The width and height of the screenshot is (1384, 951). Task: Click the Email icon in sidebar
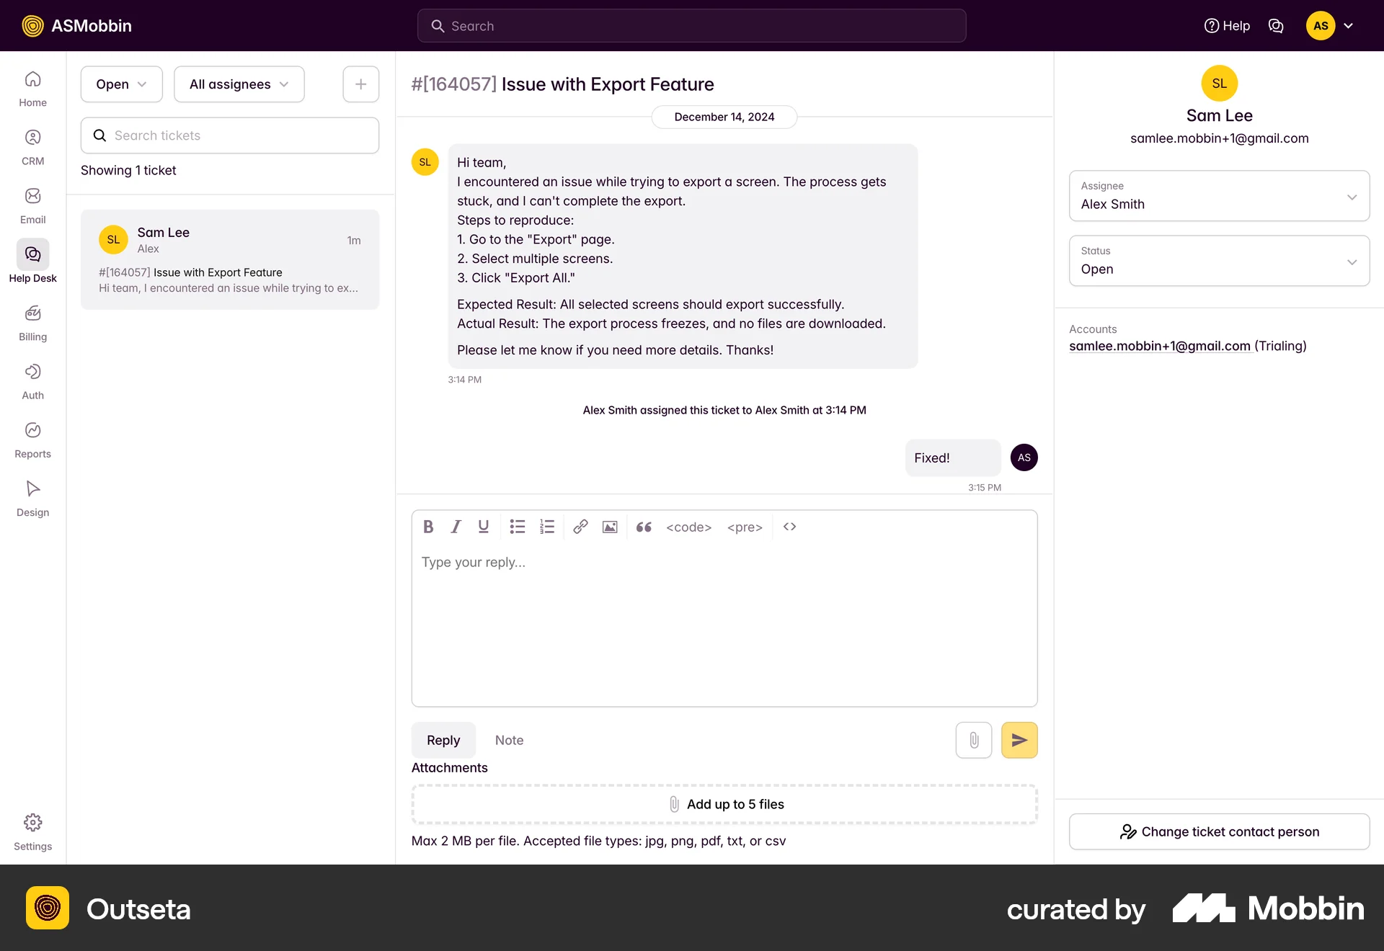coord(32,196)
